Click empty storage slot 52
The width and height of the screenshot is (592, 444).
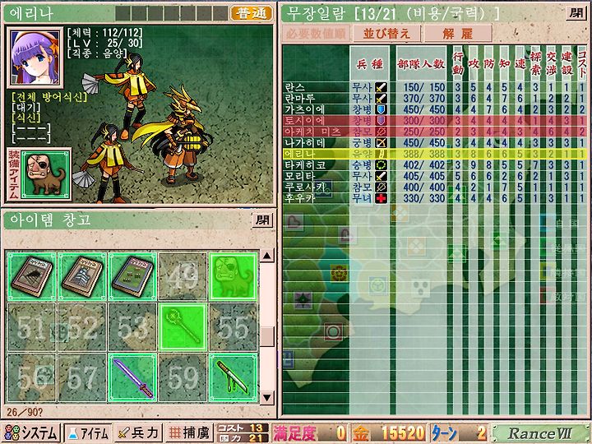tap(82, 327)
